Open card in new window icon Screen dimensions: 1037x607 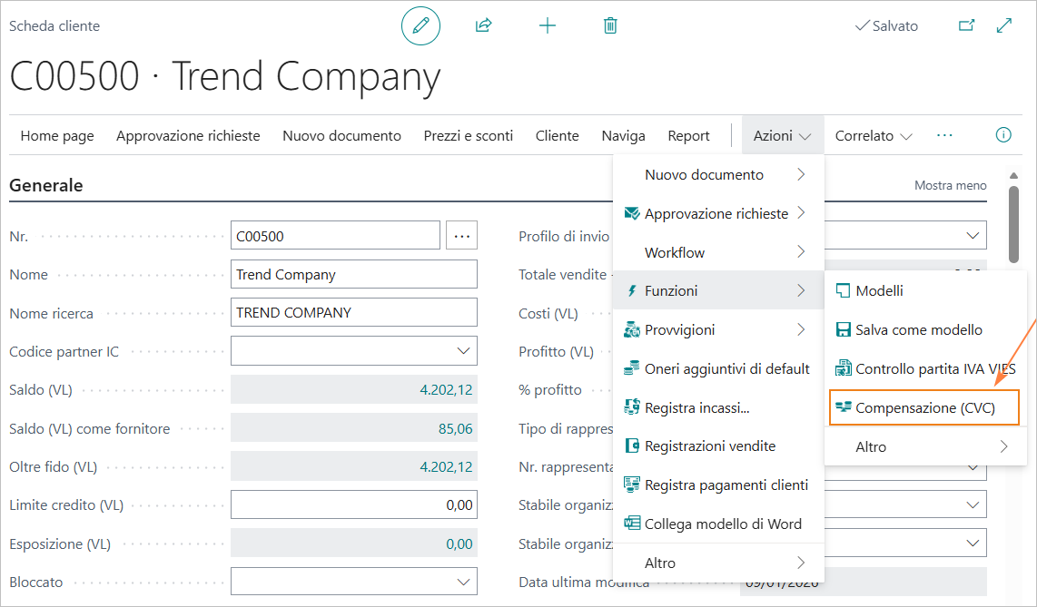click(966, 26)
